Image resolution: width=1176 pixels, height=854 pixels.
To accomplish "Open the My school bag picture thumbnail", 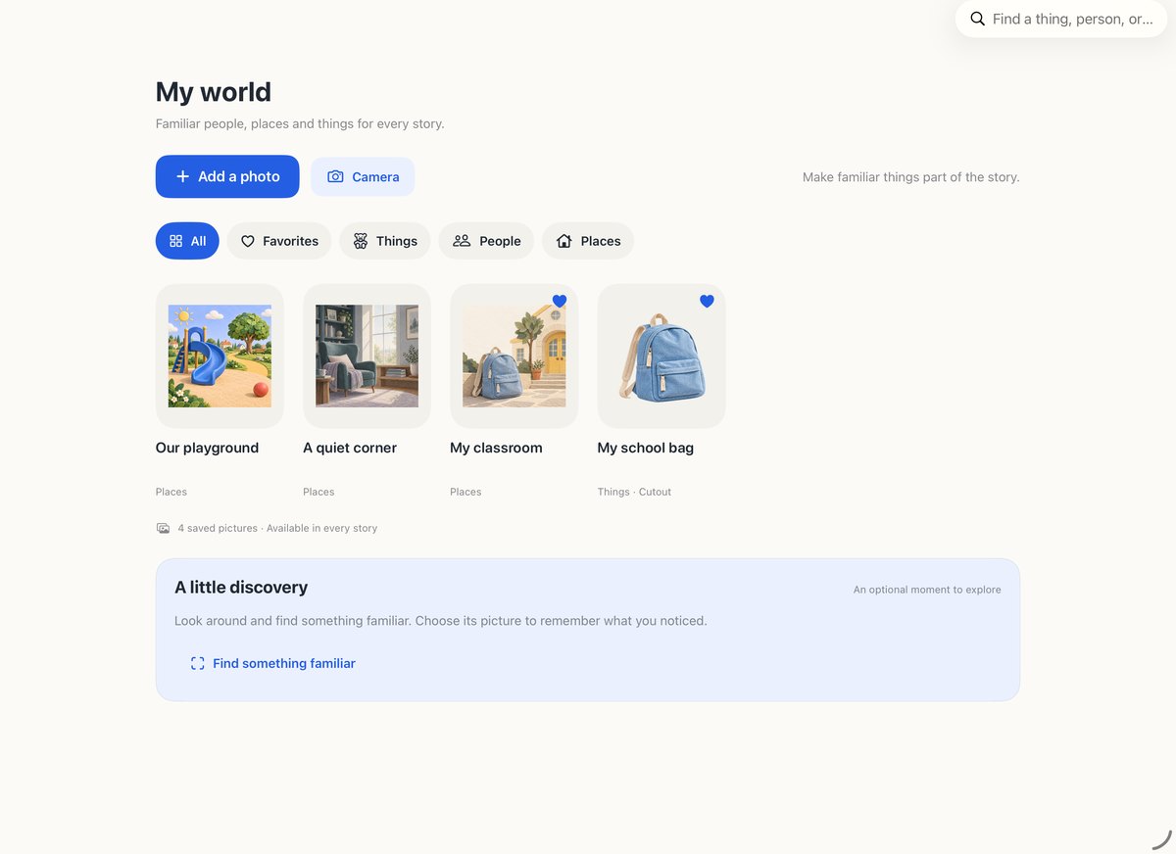I will (661, 356).
